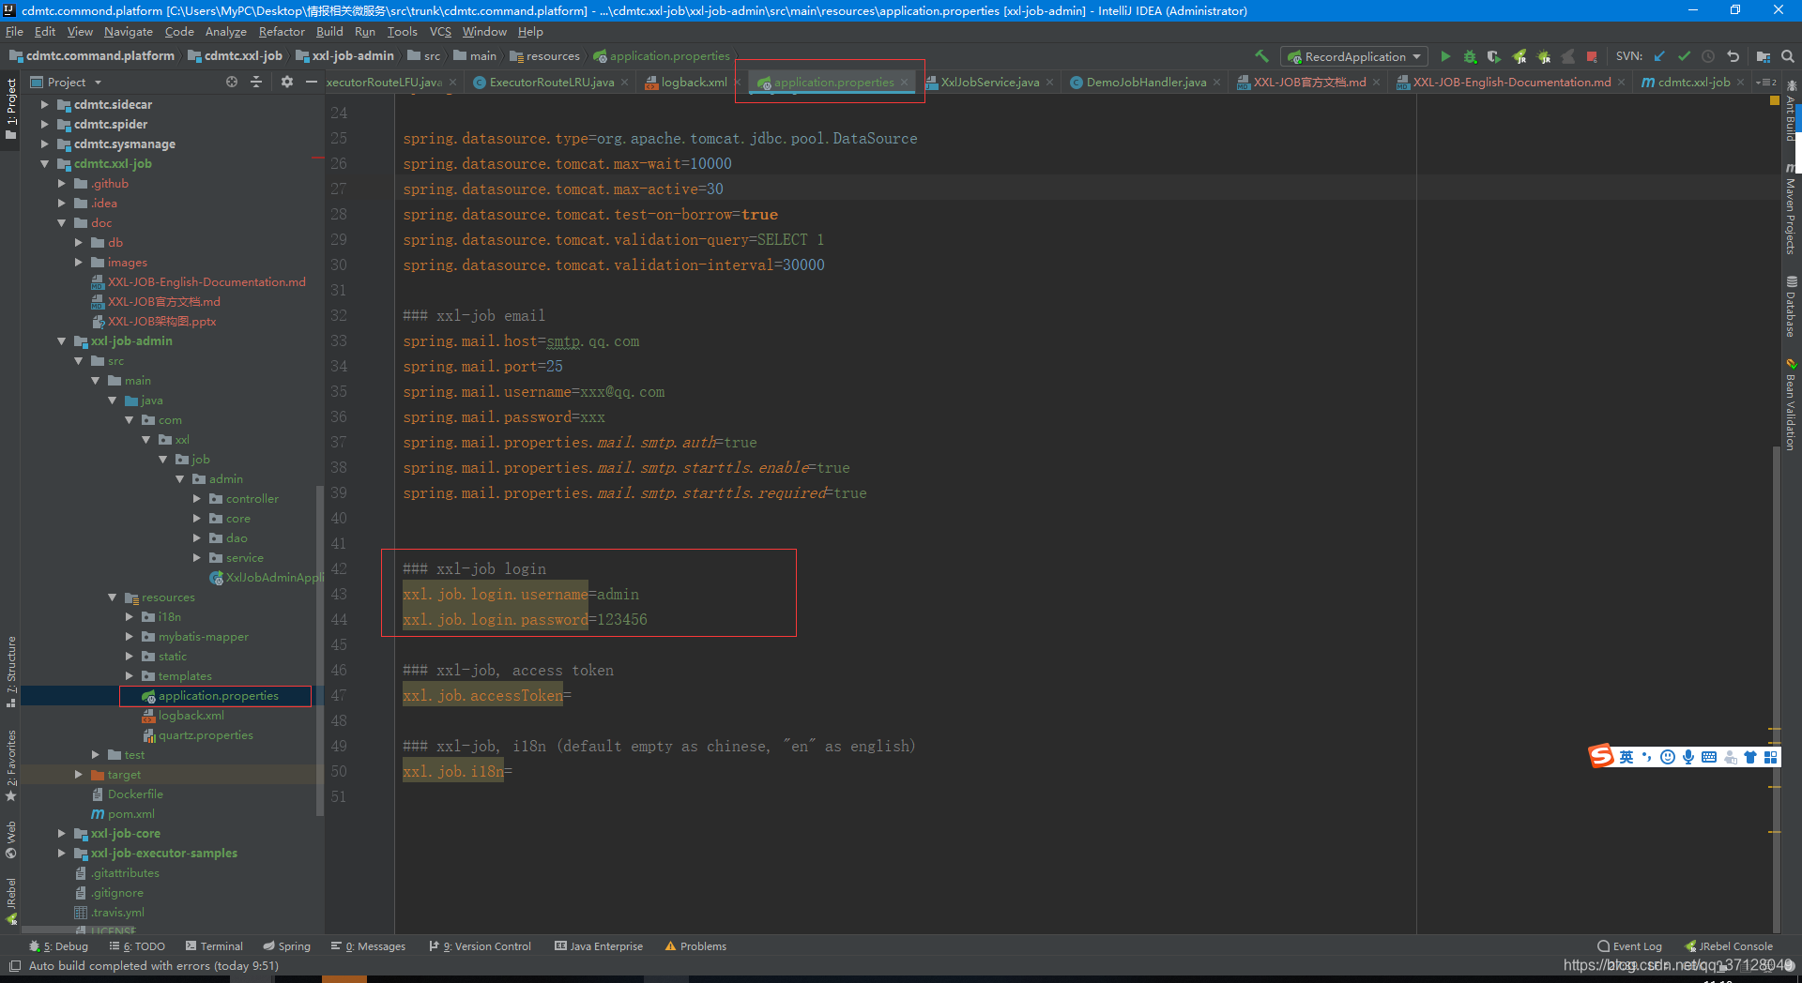The width and height of the screenshot is (1802, 983).
Task: Collapse the cdmtc.xxl-job module
Action: (x=44, y=163)
